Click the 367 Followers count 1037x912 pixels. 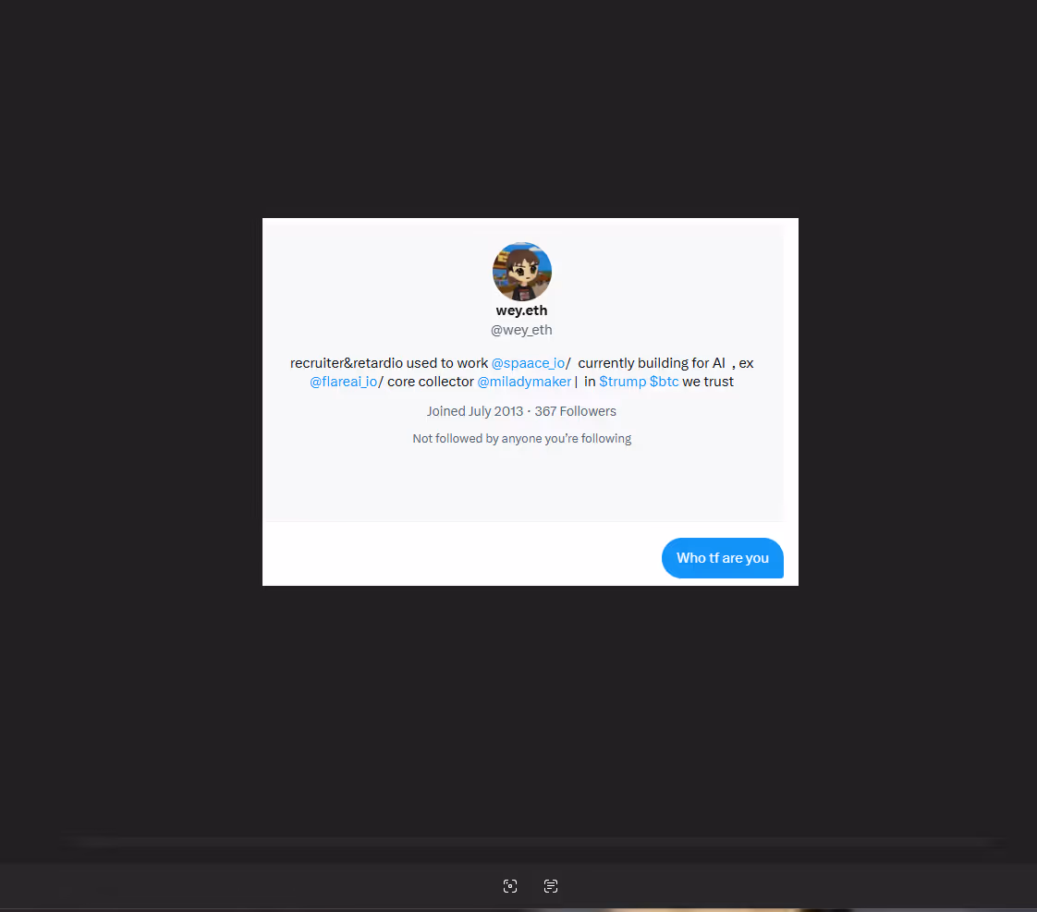pos(575,411)
